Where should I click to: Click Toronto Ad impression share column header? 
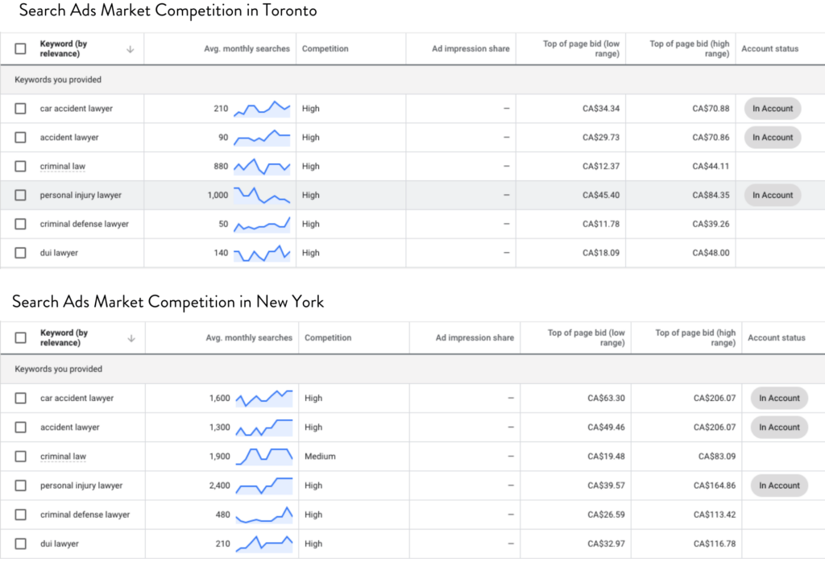(x=471, y=49)
